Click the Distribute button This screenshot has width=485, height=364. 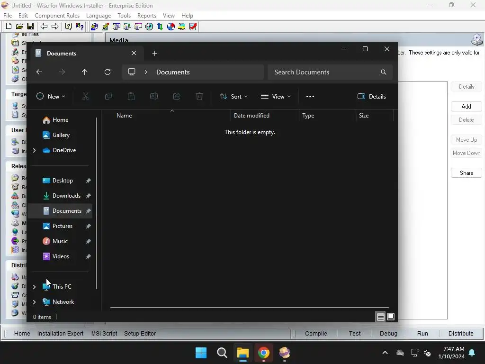pyautogui.click(x=460, y=333)
